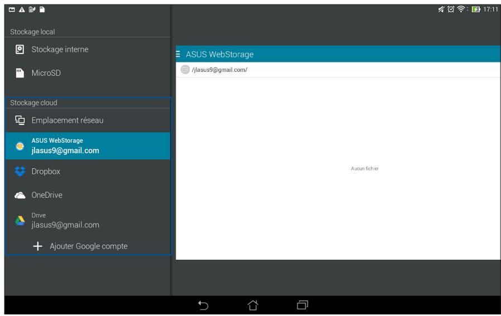Viewport: 501px width, 316px height.
Task: Click the network location icon
Action: [x=20, y=120]
